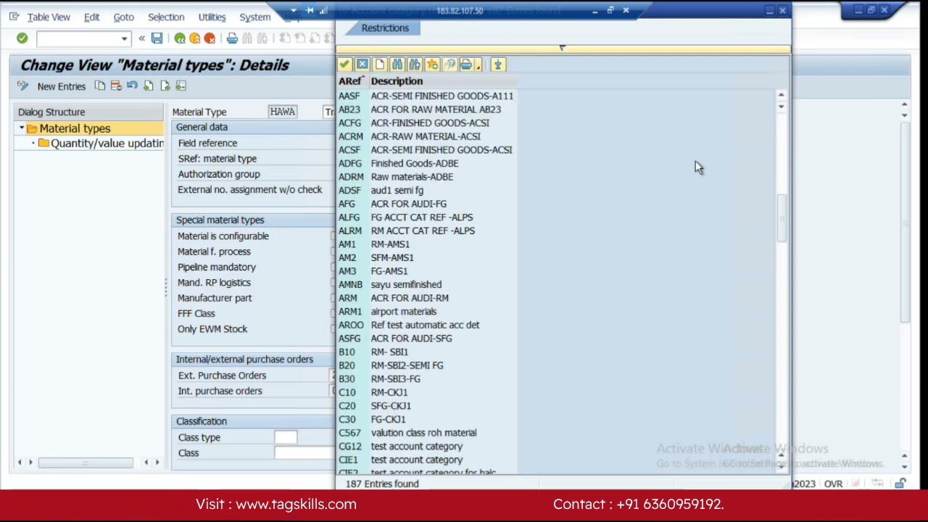Image resolution: width=928 pixels, height=522 pixels.
Task: Click the Previous entry icon
Action: click(149, 86)
